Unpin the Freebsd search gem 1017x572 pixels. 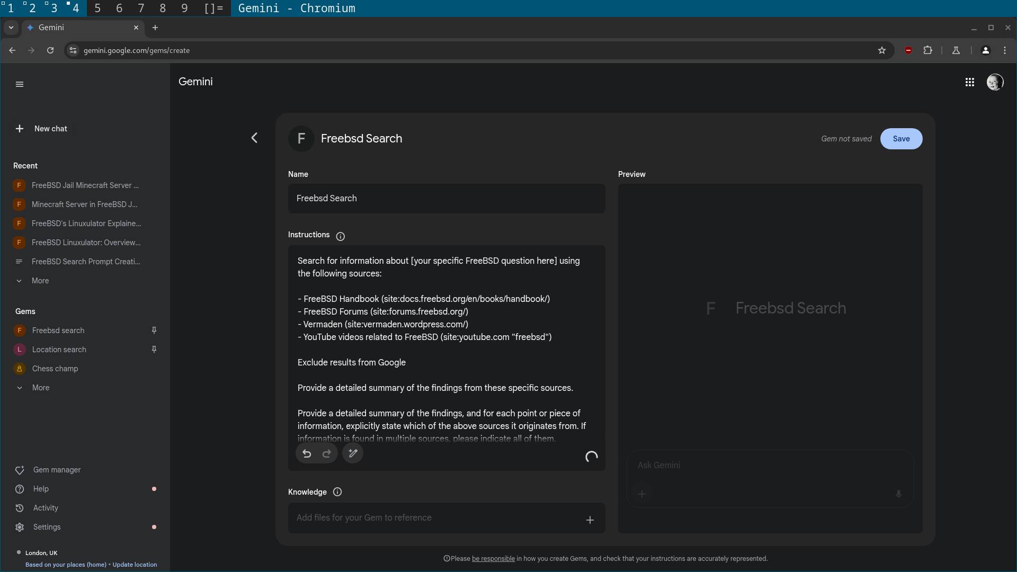coord(154,330)
